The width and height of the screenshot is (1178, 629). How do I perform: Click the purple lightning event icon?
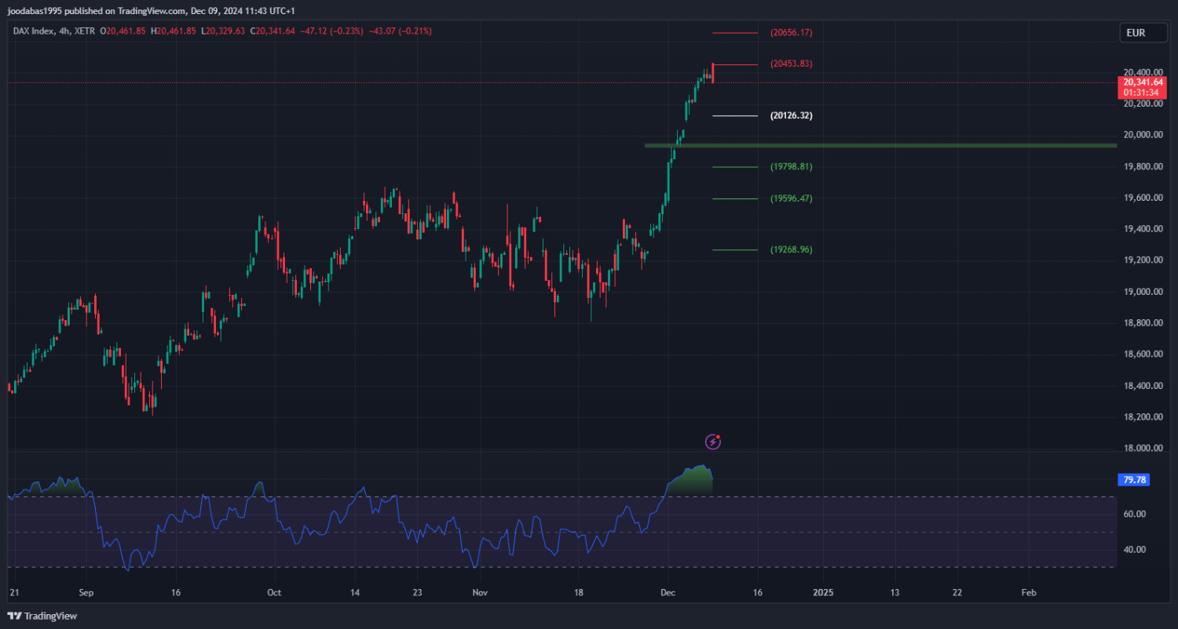tap(712, 442)
